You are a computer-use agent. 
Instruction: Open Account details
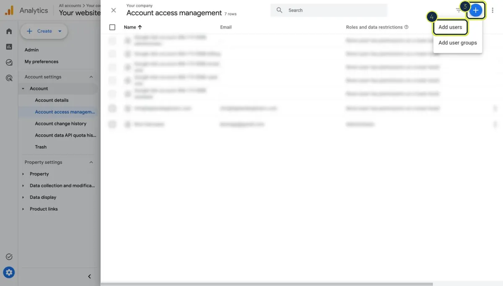pos(52,100)
